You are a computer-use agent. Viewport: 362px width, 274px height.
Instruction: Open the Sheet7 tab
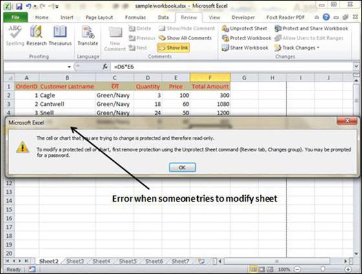click(180, 261)
